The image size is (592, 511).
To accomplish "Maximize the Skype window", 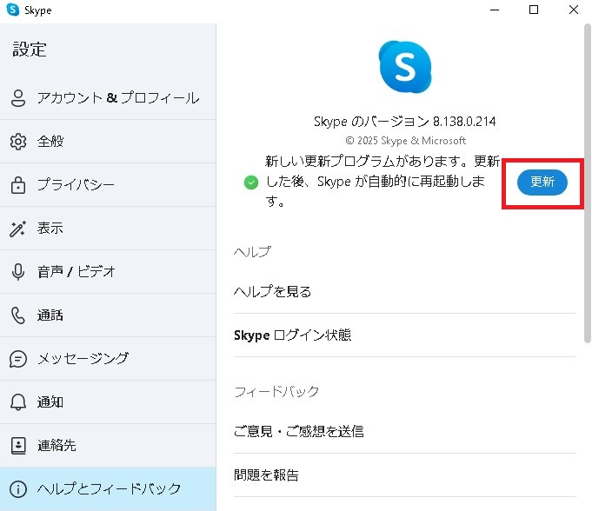I will tap(534, 10).
